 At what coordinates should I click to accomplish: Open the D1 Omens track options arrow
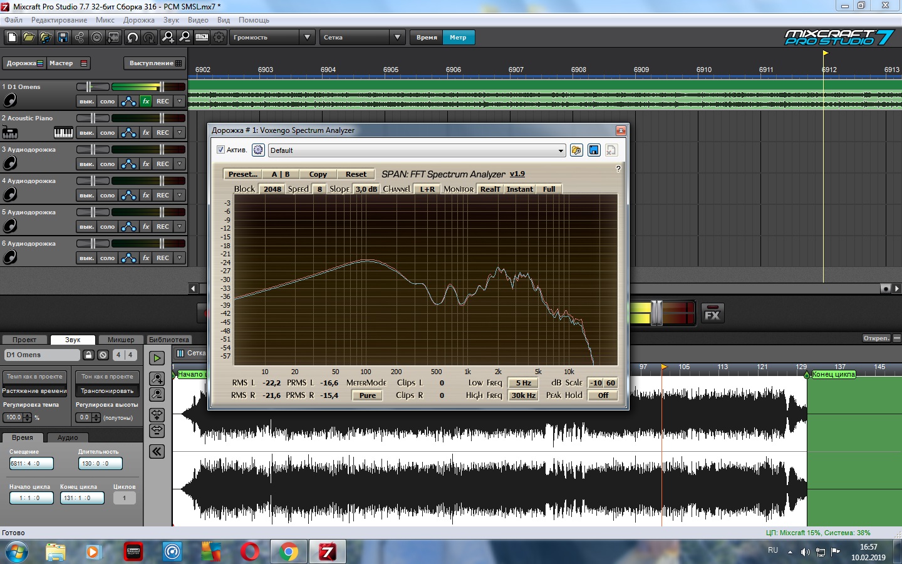pyautogui.click(x=180, y=101)
